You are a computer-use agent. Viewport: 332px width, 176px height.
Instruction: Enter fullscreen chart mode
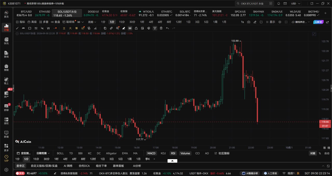[x=286, y=22]
